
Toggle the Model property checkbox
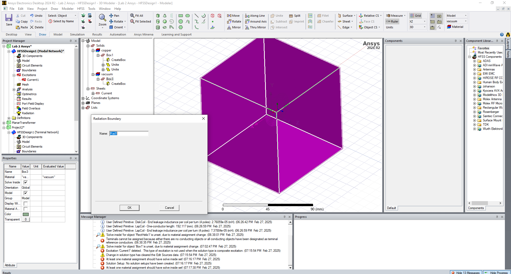click(25, 193)
